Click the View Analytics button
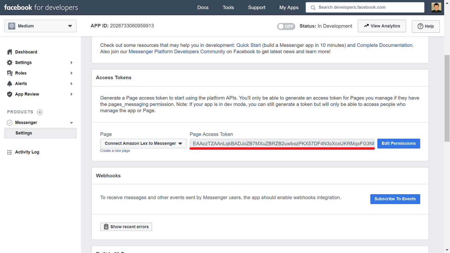Screen dimensions: 450x253 point(382,26)
